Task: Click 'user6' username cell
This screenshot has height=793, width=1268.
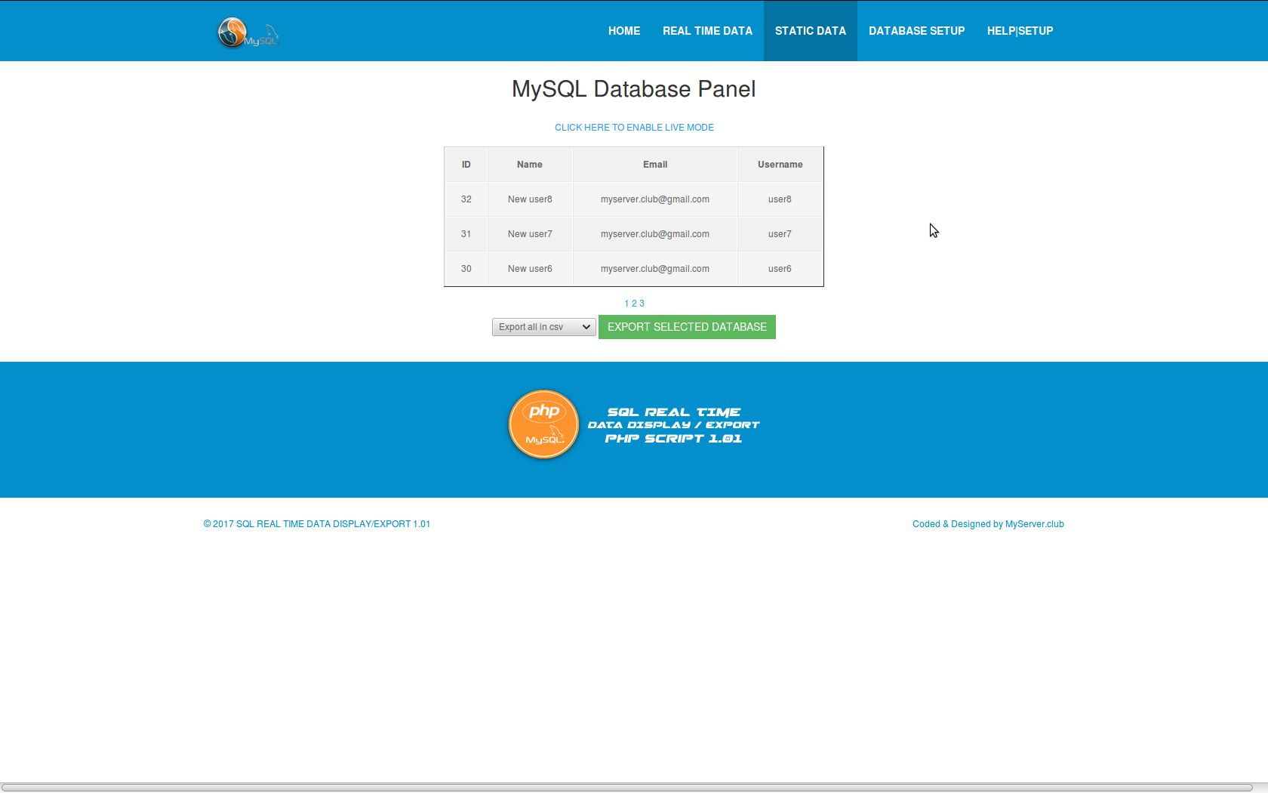Action: point(780,269)
